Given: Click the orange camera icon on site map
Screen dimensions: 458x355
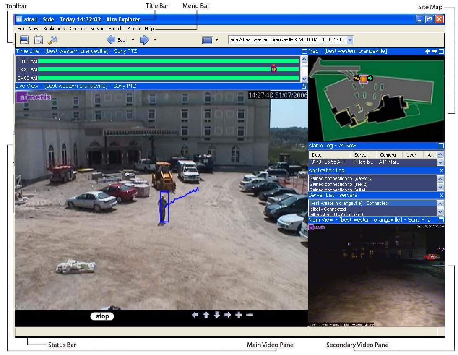Looking at the screenshot, I should [363, 78].
